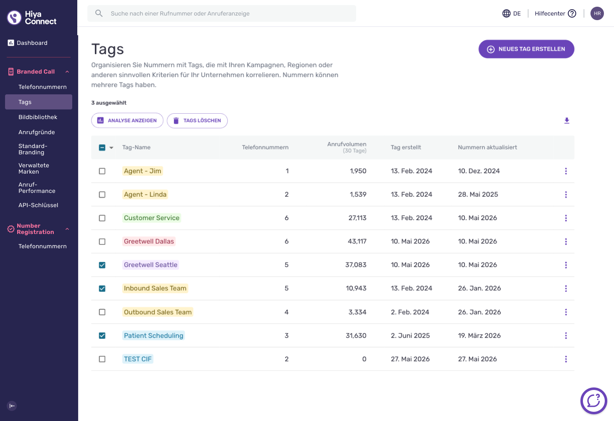Screen dimensions: 614x421
Task: Collapse the sidebar with the arrow icon
Action: pyautogui.click(x=12, y=406)
